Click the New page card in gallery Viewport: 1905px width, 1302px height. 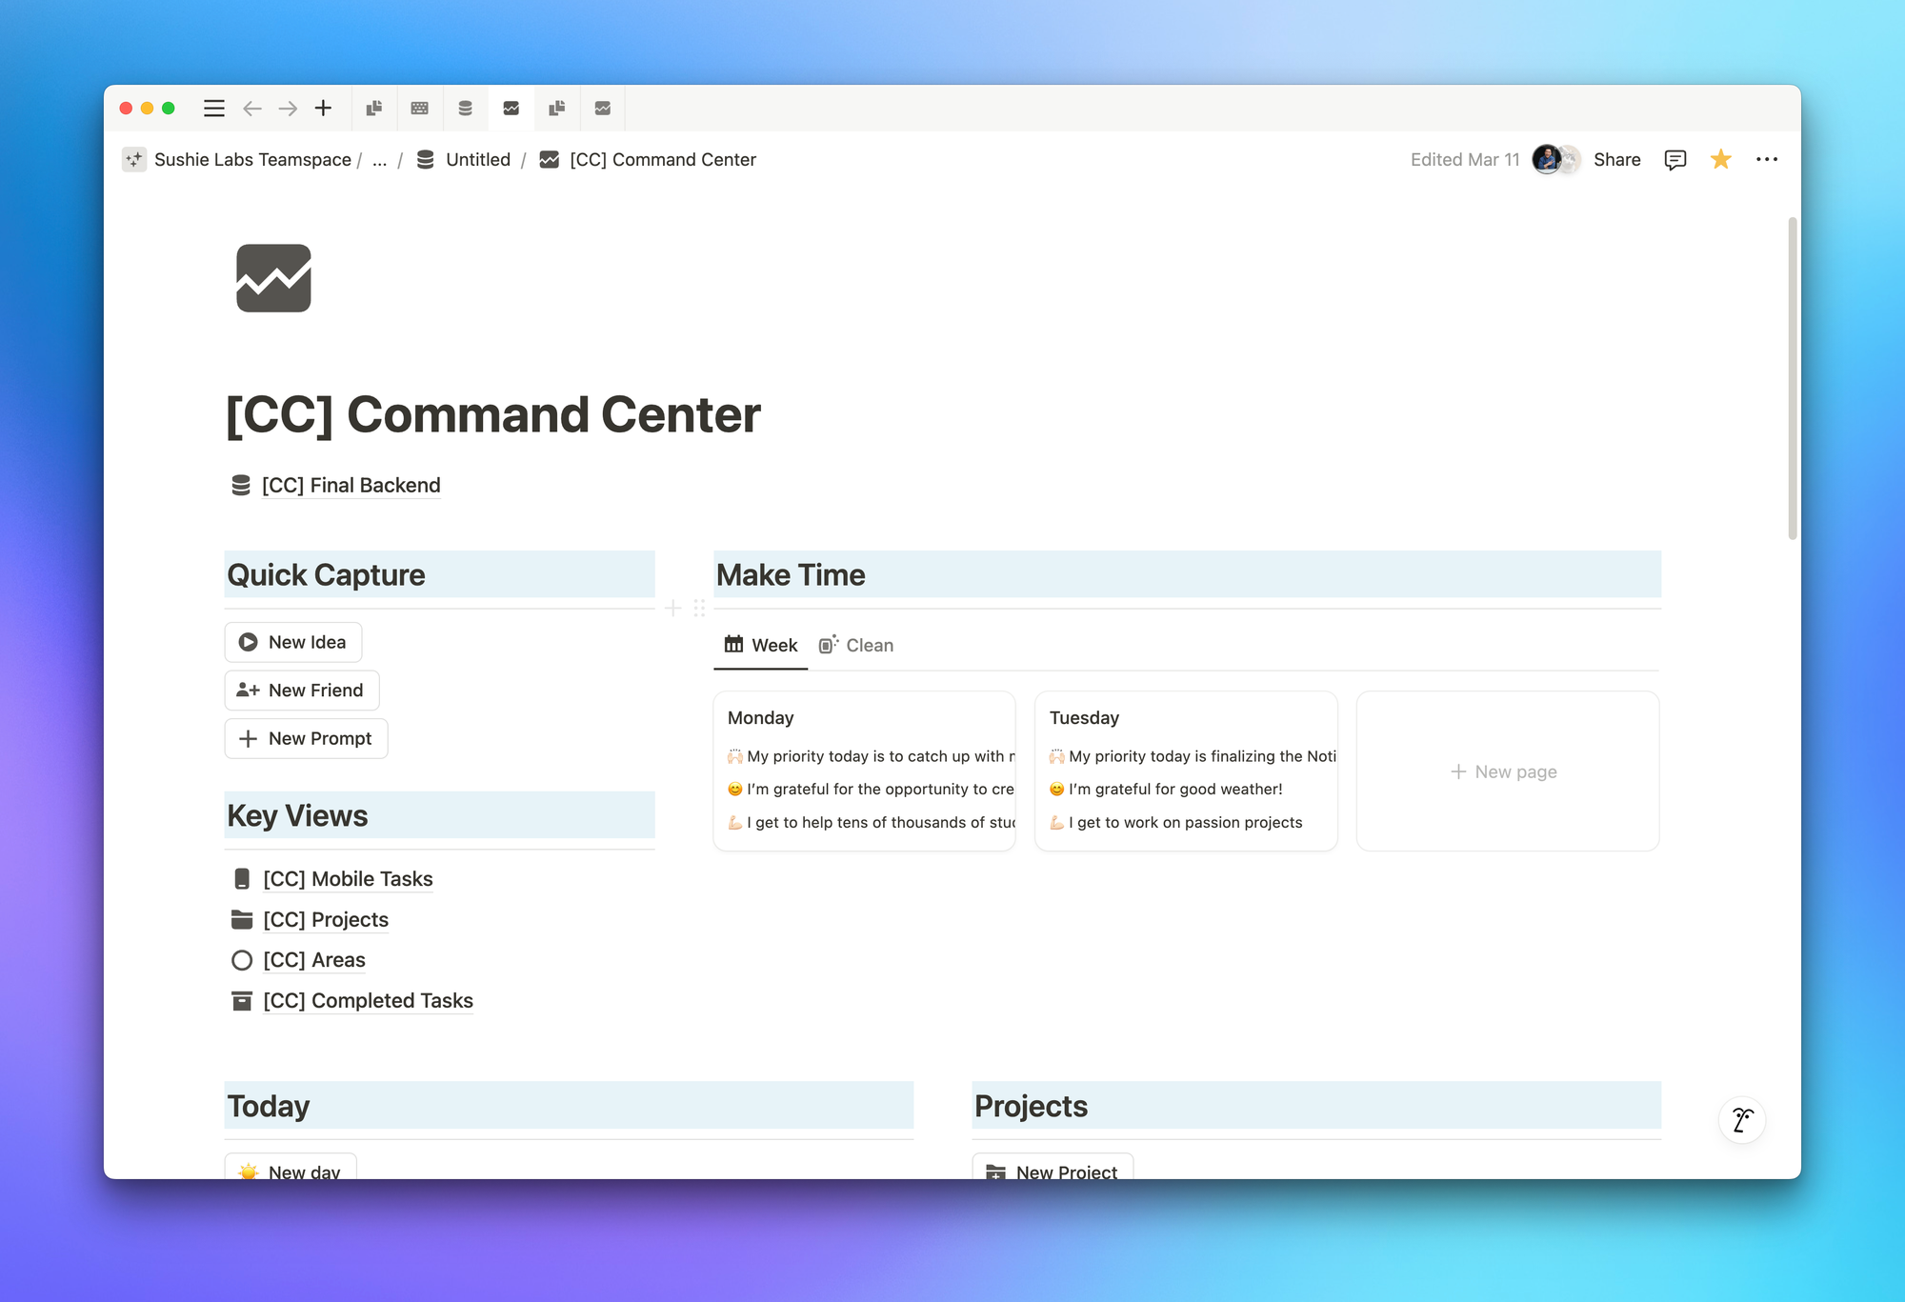(1507, 771)
